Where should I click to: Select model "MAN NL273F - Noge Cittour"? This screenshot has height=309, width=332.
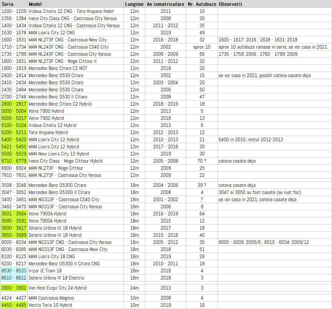56,168
